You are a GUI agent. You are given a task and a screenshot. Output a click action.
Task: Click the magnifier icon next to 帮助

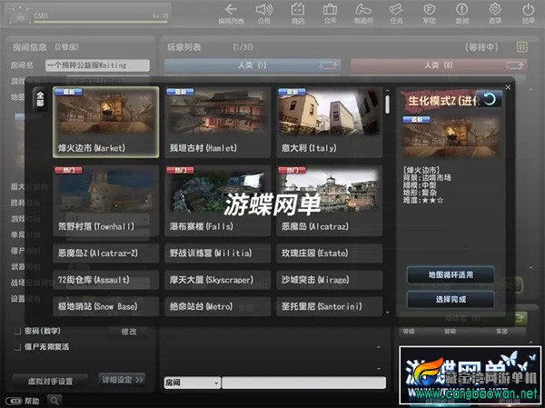(54, 401)
